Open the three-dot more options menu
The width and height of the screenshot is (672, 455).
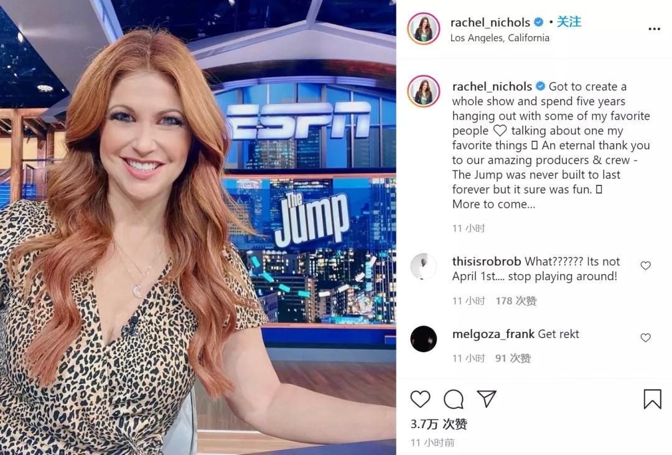pyautogui.click(x=654, y=29)
